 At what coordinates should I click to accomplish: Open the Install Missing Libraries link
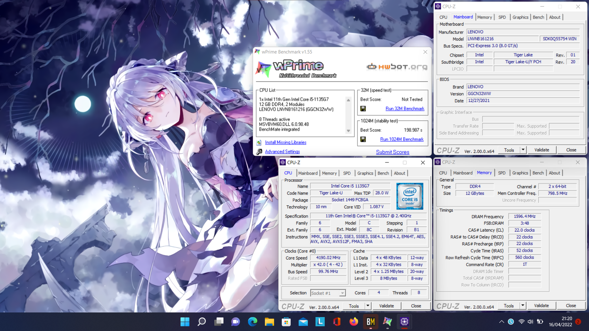(286, 142)
